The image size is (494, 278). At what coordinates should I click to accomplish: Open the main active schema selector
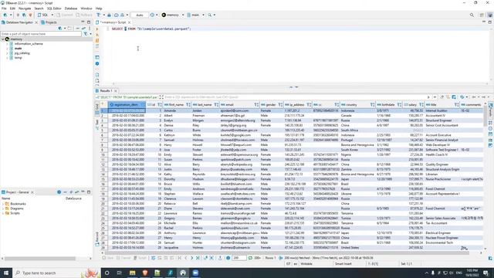195,15
